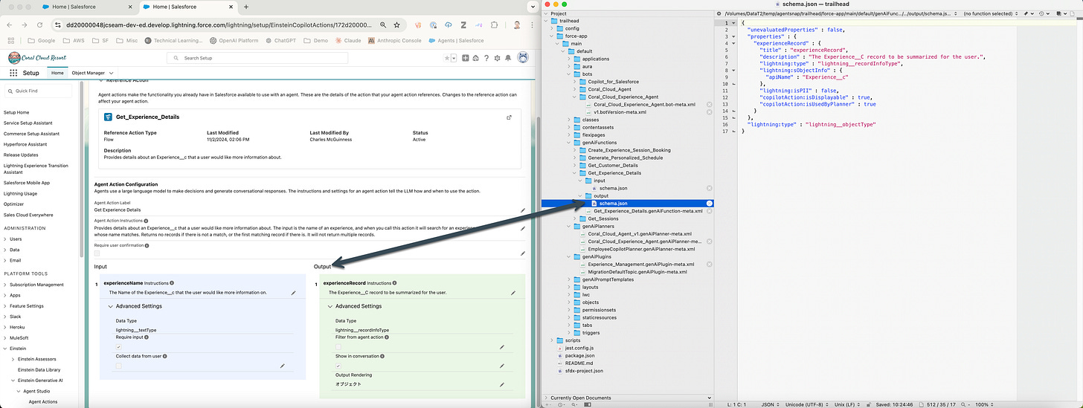Open Chrome three-dot menu
1083x408 pixels.
tap(530, 25)
